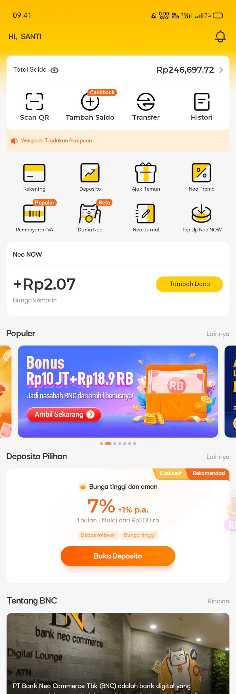236x694 pixels.
Task: Click the Tambah Dana button
Action: tap(189, 284)
